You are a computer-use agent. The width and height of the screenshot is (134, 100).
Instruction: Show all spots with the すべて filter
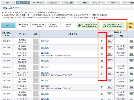[8, 25]
